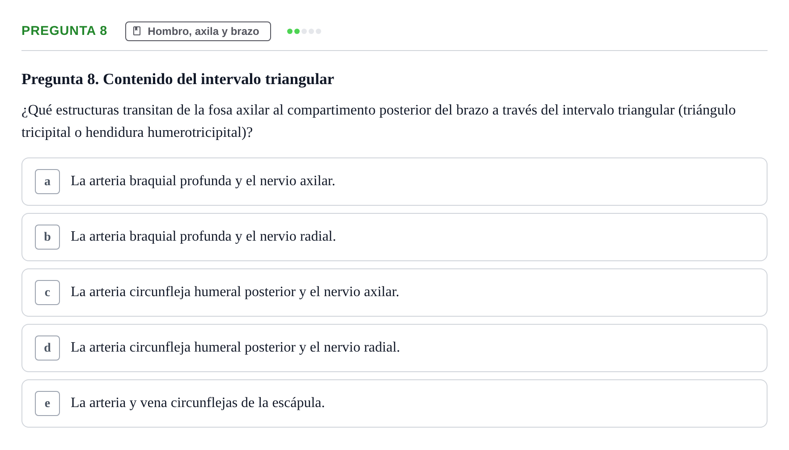
Task: Select answer letter box "a"
Action: pos(47,182)
